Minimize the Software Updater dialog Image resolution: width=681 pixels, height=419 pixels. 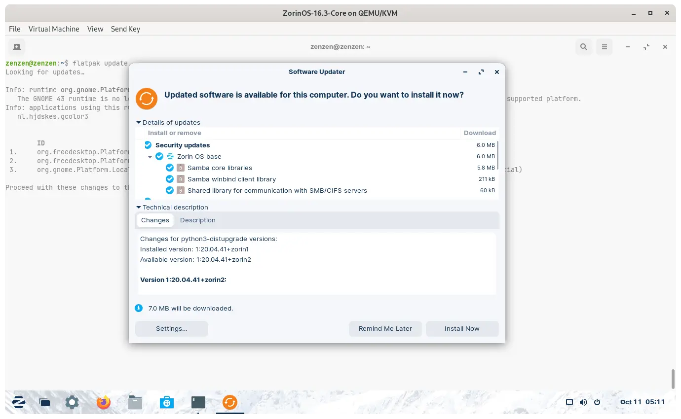465,72
